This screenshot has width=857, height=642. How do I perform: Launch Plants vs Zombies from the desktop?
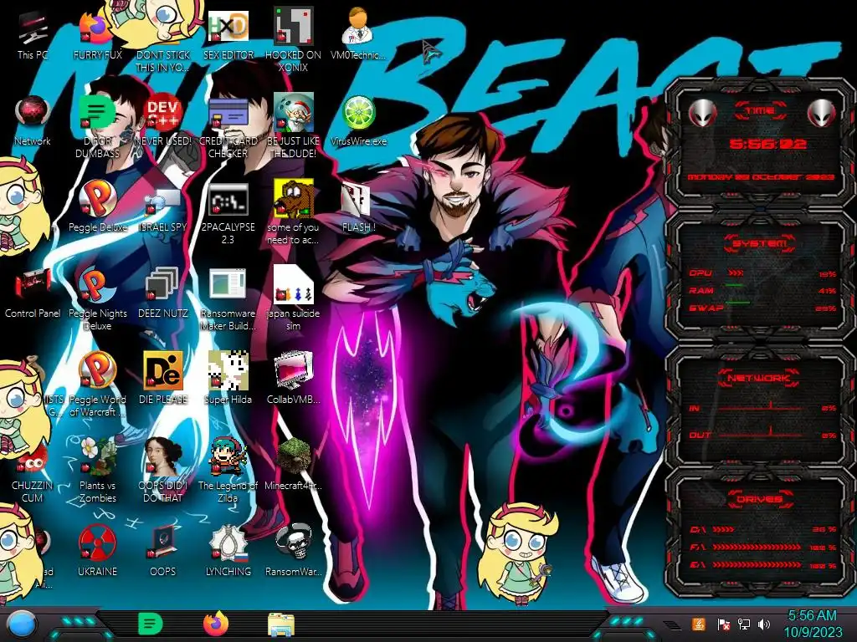click(97, 471)
